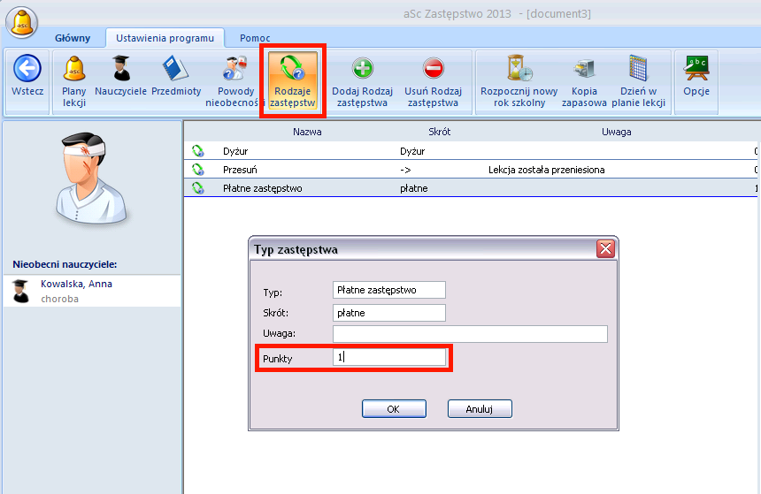The image size is (761, 494).
Task: Focus the Uwaga input field
Action: click(x=470, y=334)
